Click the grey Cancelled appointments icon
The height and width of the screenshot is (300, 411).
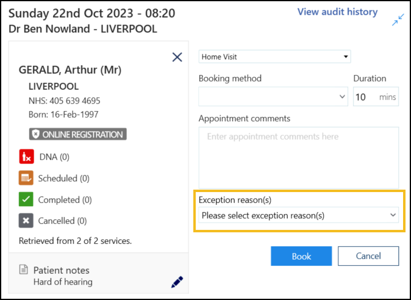tap(26, 221)
